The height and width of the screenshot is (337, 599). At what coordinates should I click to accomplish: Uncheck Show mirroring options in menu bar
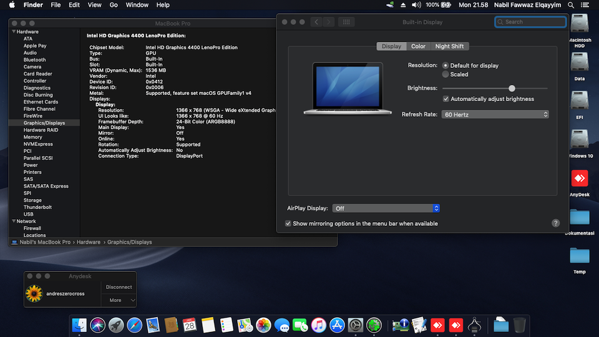(x=288, y=223)
